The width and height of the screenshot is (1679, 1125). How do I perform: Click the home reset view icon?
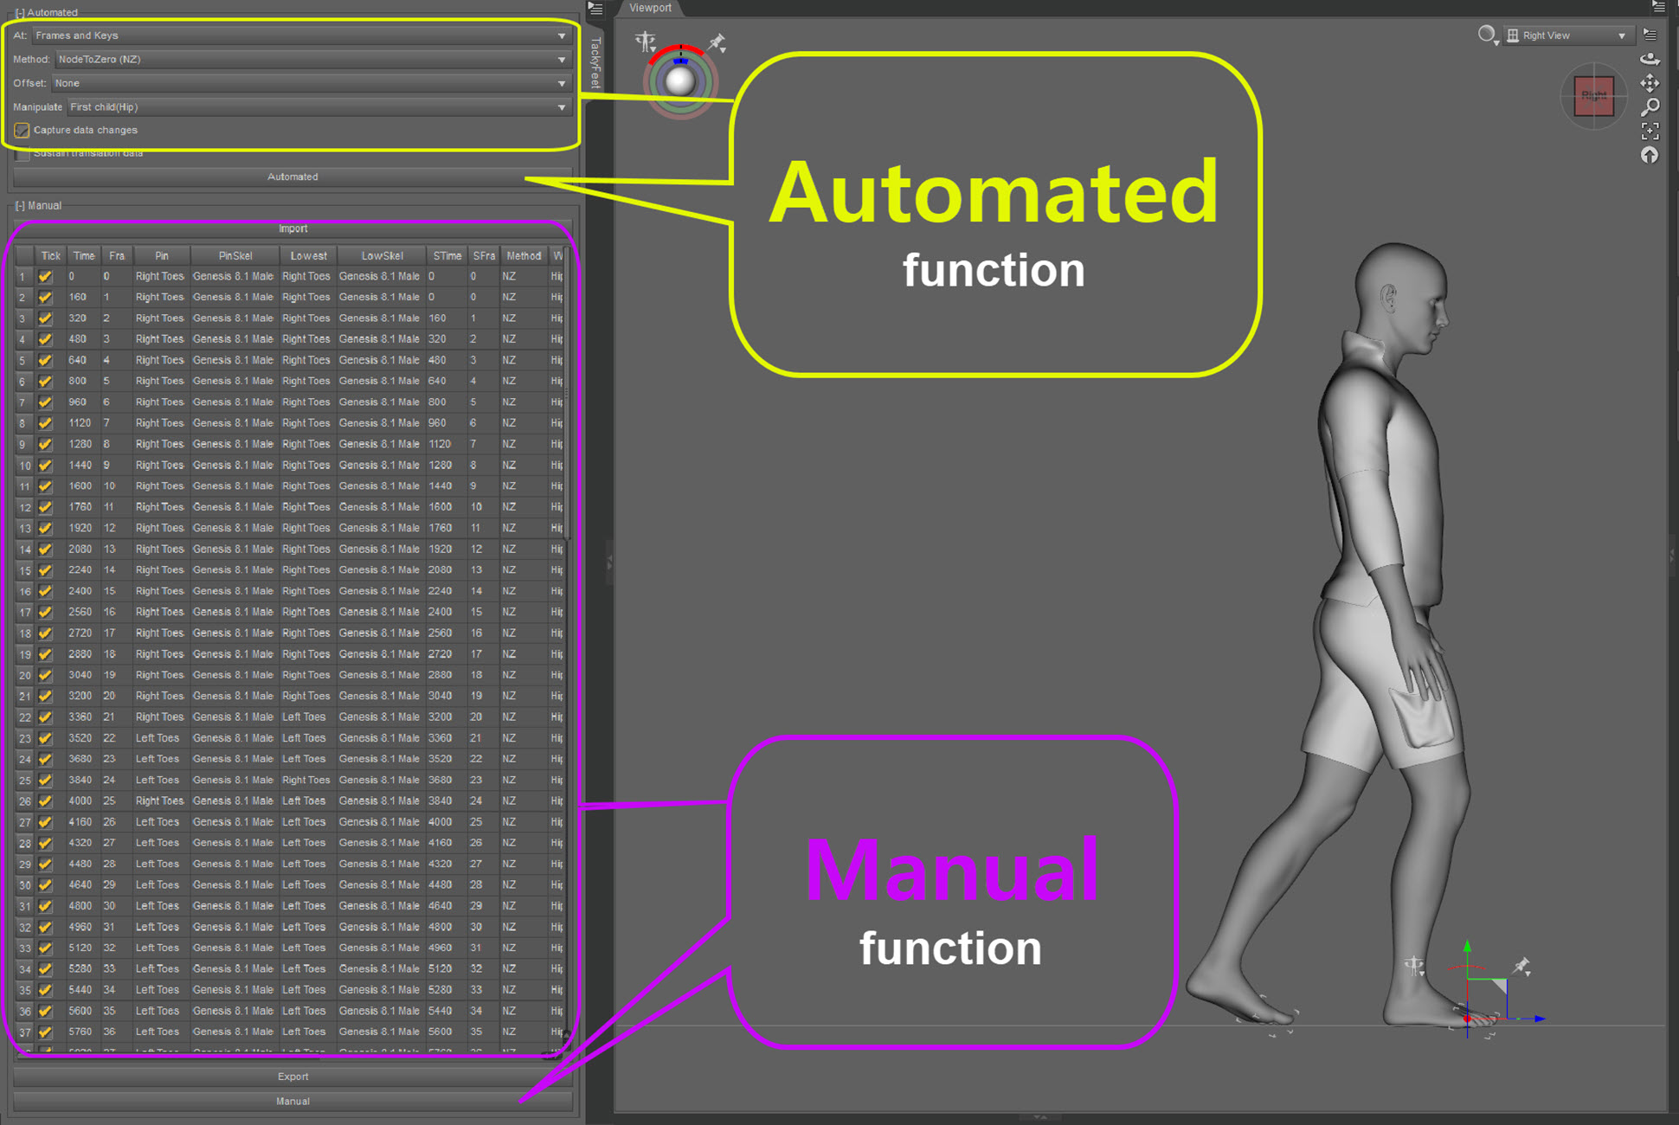click(1650, 155)
